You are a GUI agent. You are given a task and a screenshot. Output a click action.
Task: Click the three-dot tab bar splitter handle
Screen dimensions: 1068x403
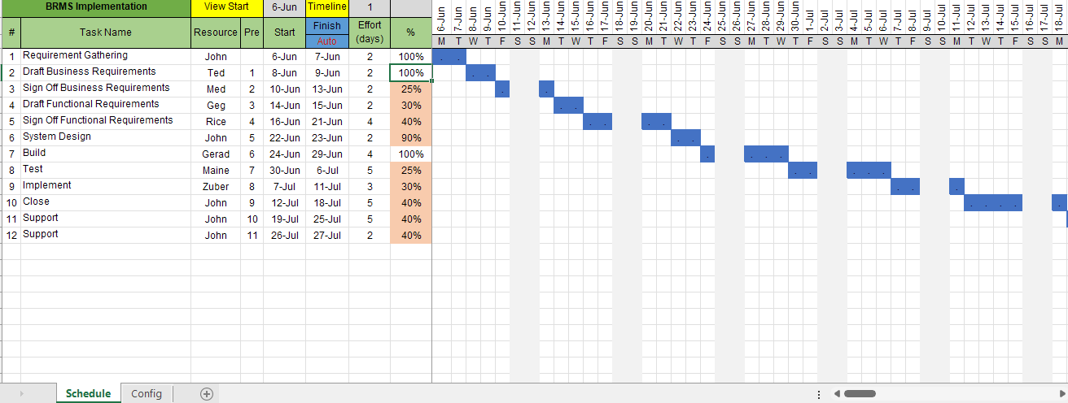click(818, 394)
